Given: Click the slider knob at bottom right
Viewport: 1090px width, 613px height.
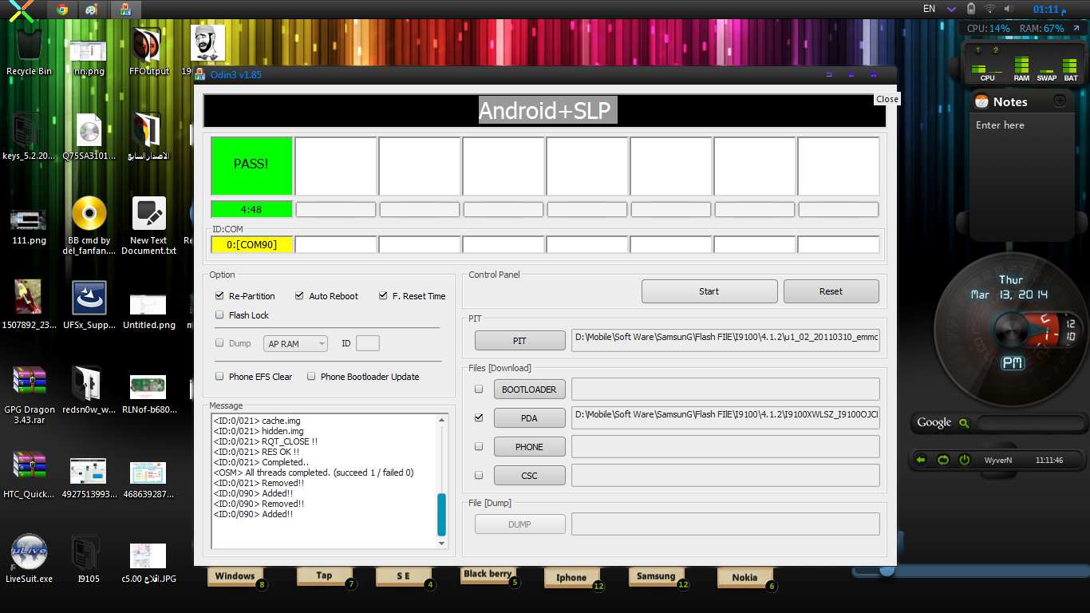Looking at the screenshot, I should point(887,570).
